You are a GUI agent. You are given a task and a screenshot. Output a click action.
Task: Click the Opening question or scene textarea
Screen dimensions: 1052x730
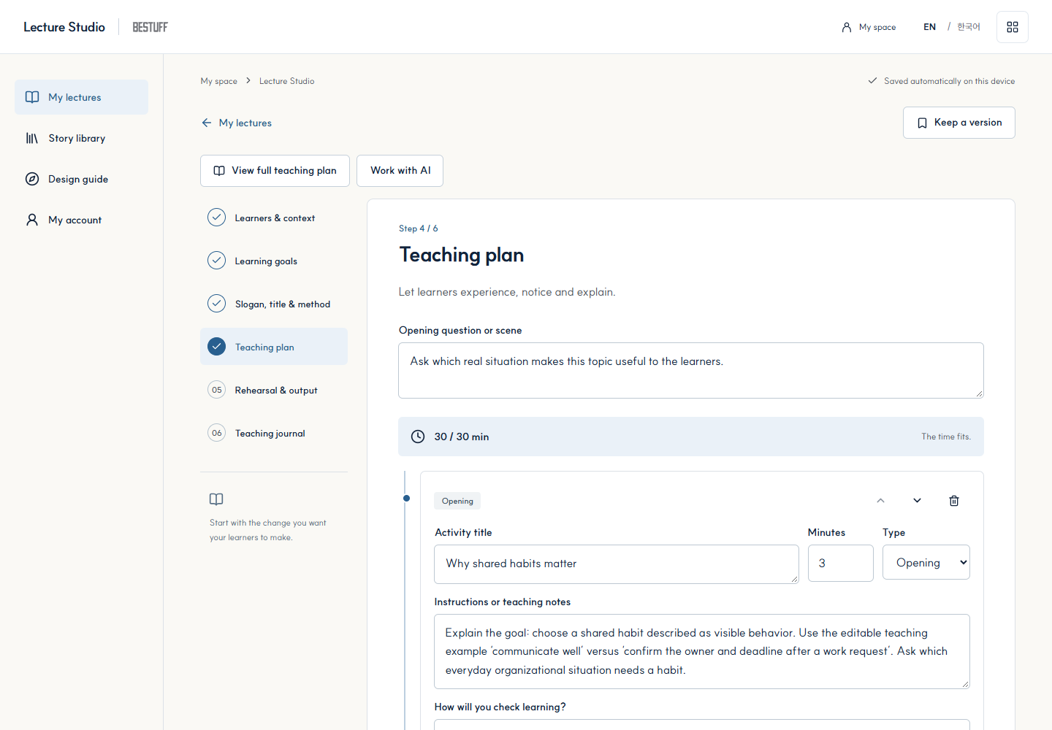coord(691,371)
